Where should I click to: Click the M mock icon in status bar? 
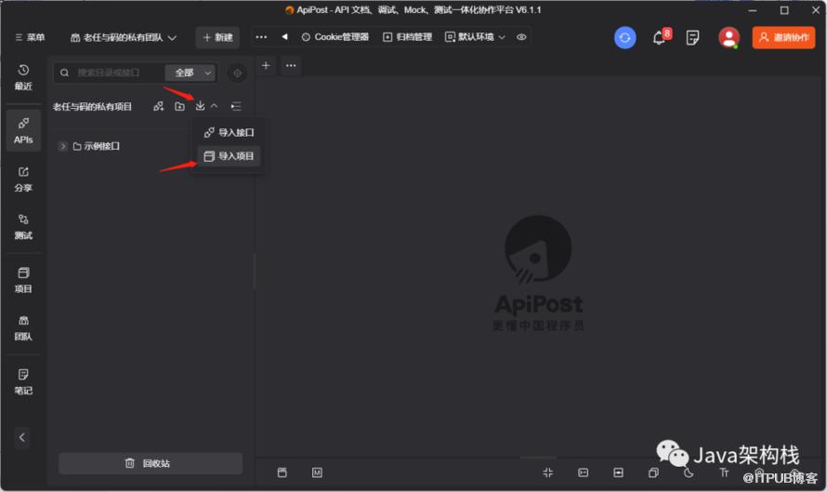click(317, 472)
